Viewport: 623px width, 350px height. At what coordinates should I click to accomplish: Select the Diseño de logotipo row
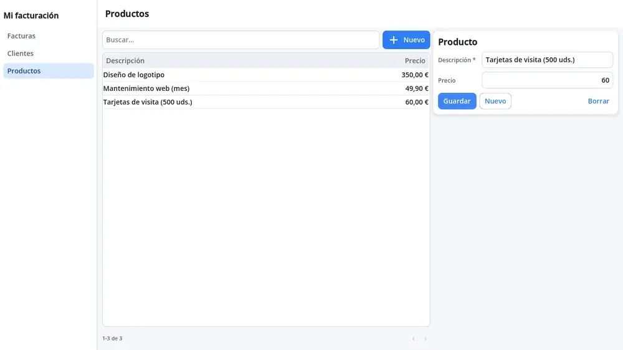point(266,75)
